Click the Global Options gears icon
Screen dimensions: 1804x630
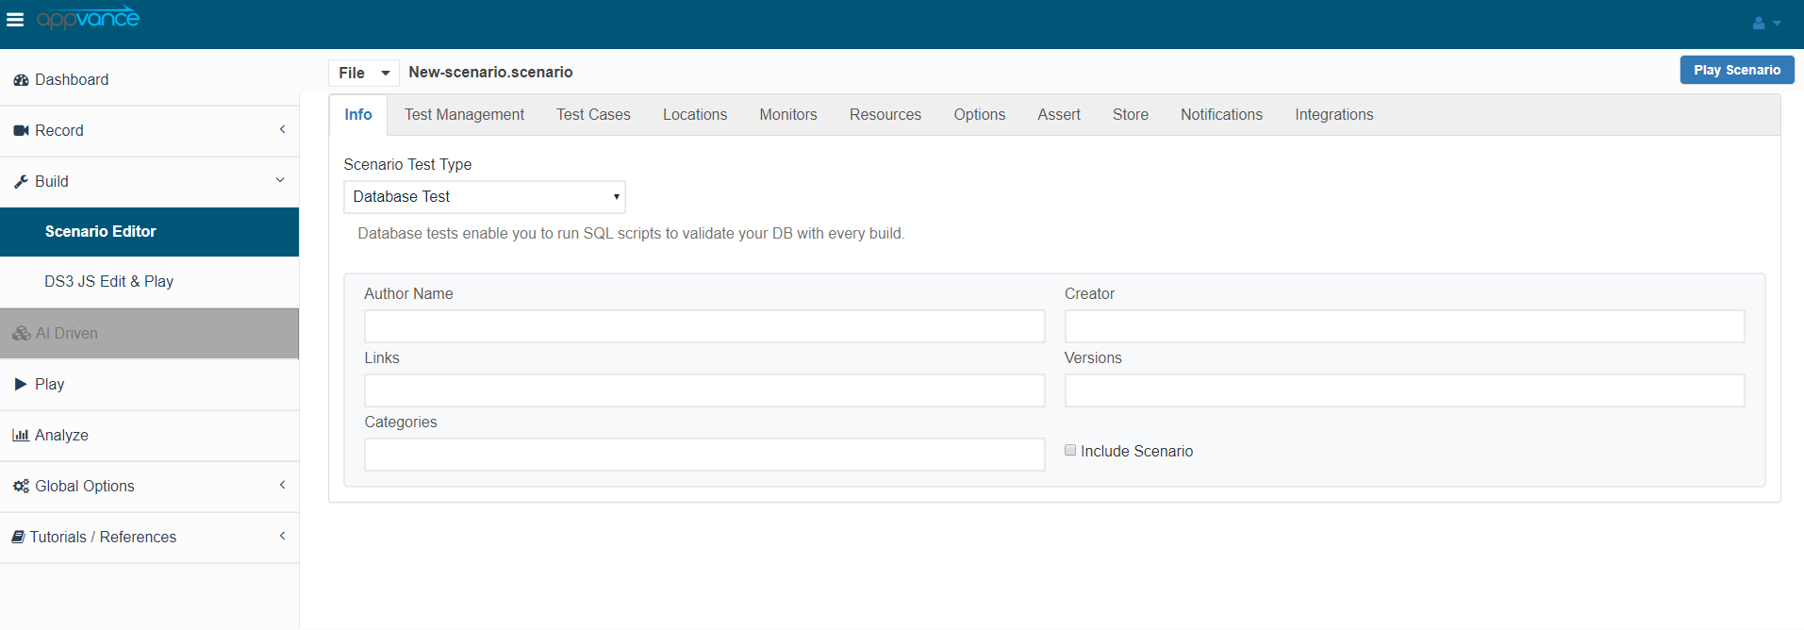tap(21, 487)
